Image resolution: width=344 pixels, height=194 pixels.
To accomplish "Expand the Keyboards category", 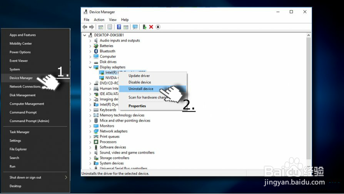I will pyautogui.click(x=90, y=110).
